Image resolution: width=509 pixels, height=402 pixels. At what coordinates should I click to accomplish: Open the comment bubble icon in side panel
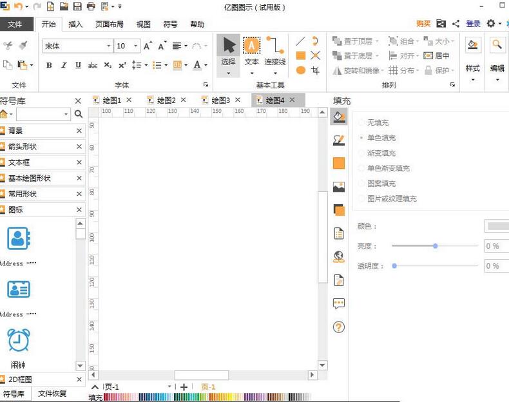tap(339, 303)
